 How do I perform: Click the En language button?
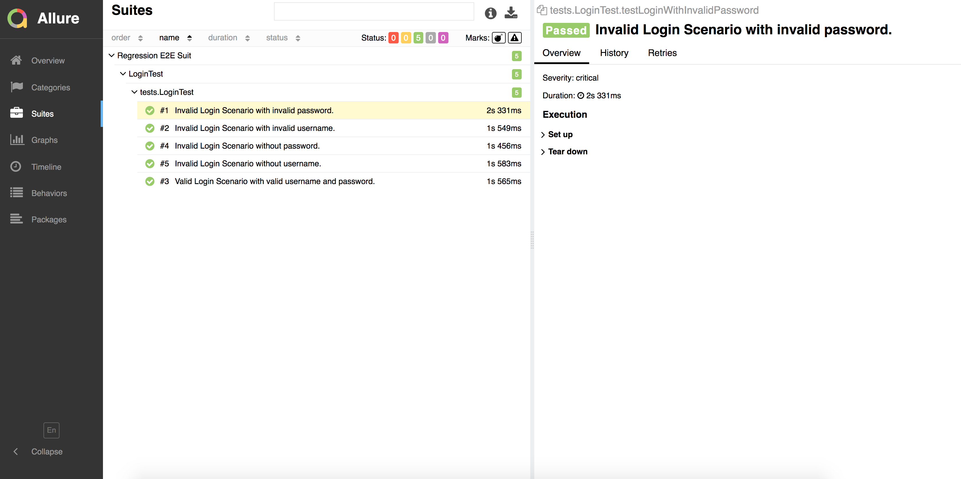51,430
